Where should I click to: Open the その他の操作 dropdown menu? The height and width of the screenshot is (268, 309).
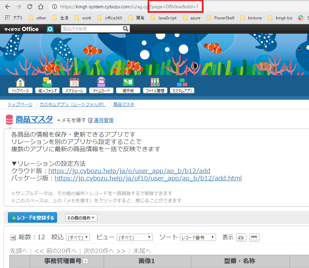pyautogui.click(x=81, y=218)
